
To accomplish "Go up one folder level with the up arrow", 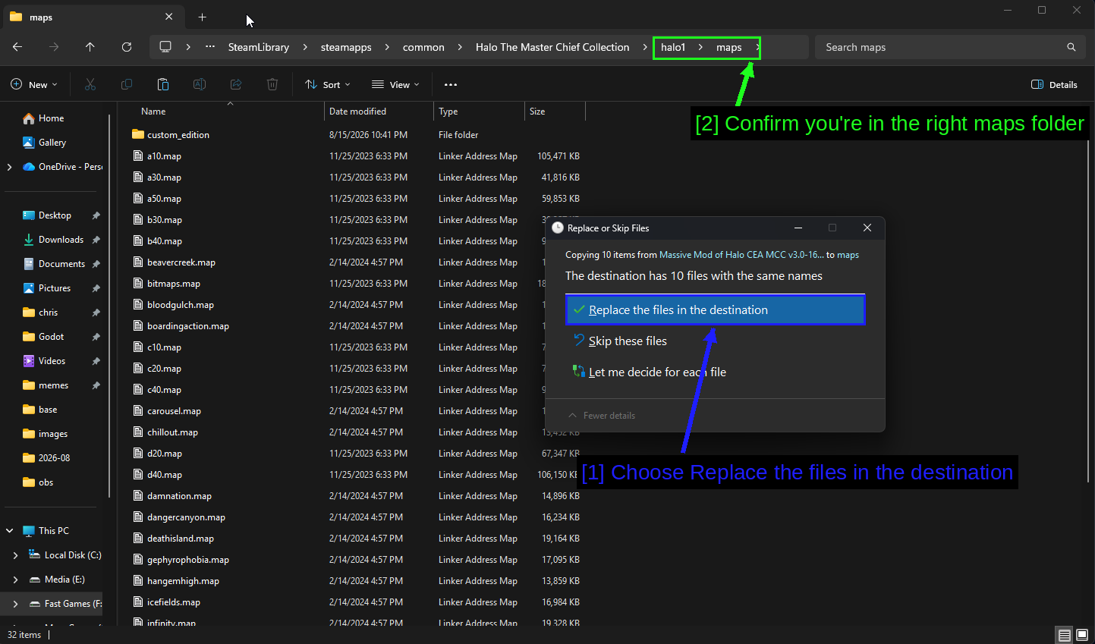I will 90,47.
